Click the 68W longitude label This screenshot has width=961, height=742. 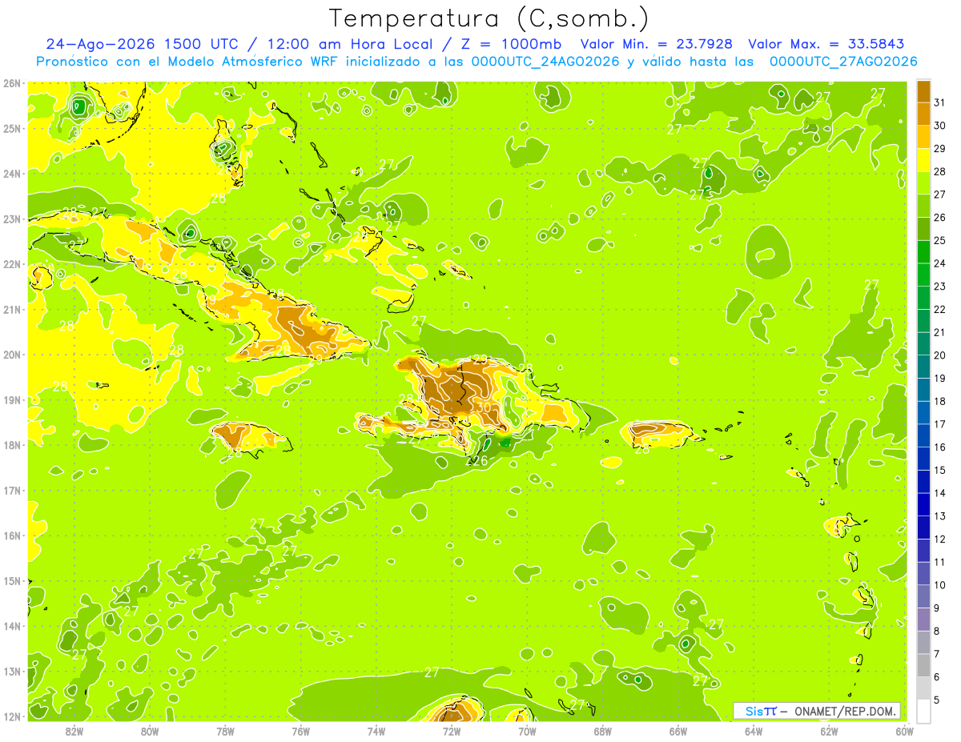pyautogui.click(x=603, y=731)
